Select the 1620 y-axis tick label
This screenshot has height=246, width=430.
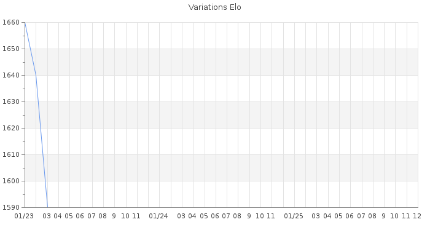pyautogui.click(x=11, y=129)
